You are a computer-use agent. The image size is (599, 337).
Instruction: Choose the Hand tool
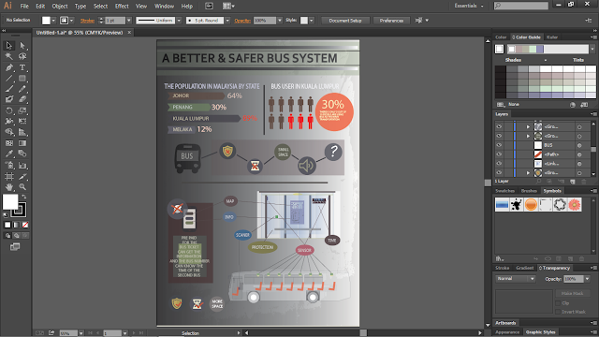[x=9, y=187]
